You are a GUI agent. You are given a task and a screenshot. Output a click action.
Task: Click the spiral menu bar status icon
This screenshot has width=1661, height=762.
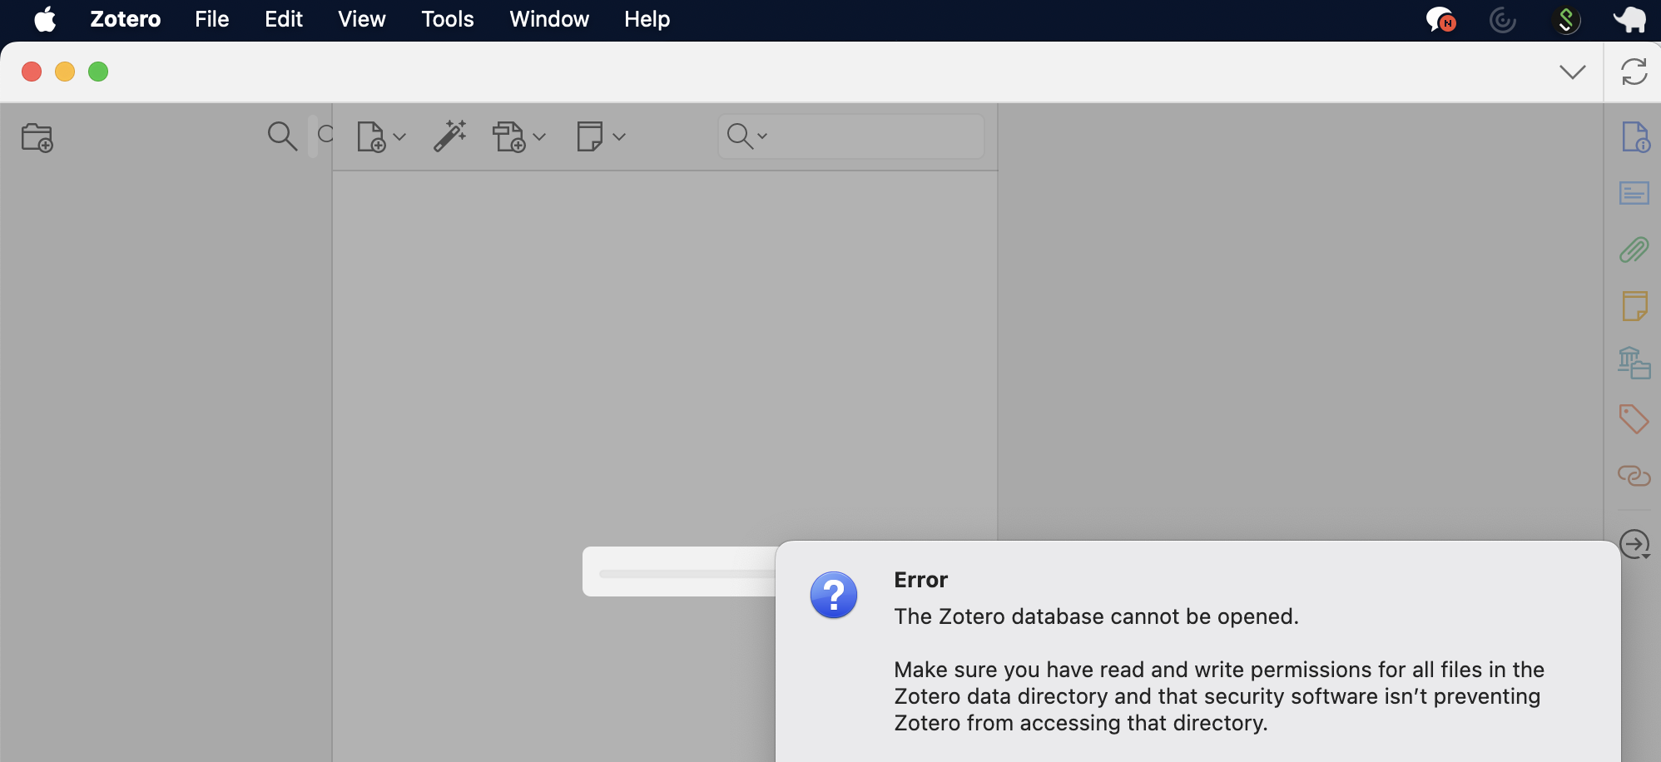click(x=1503, y=20)
